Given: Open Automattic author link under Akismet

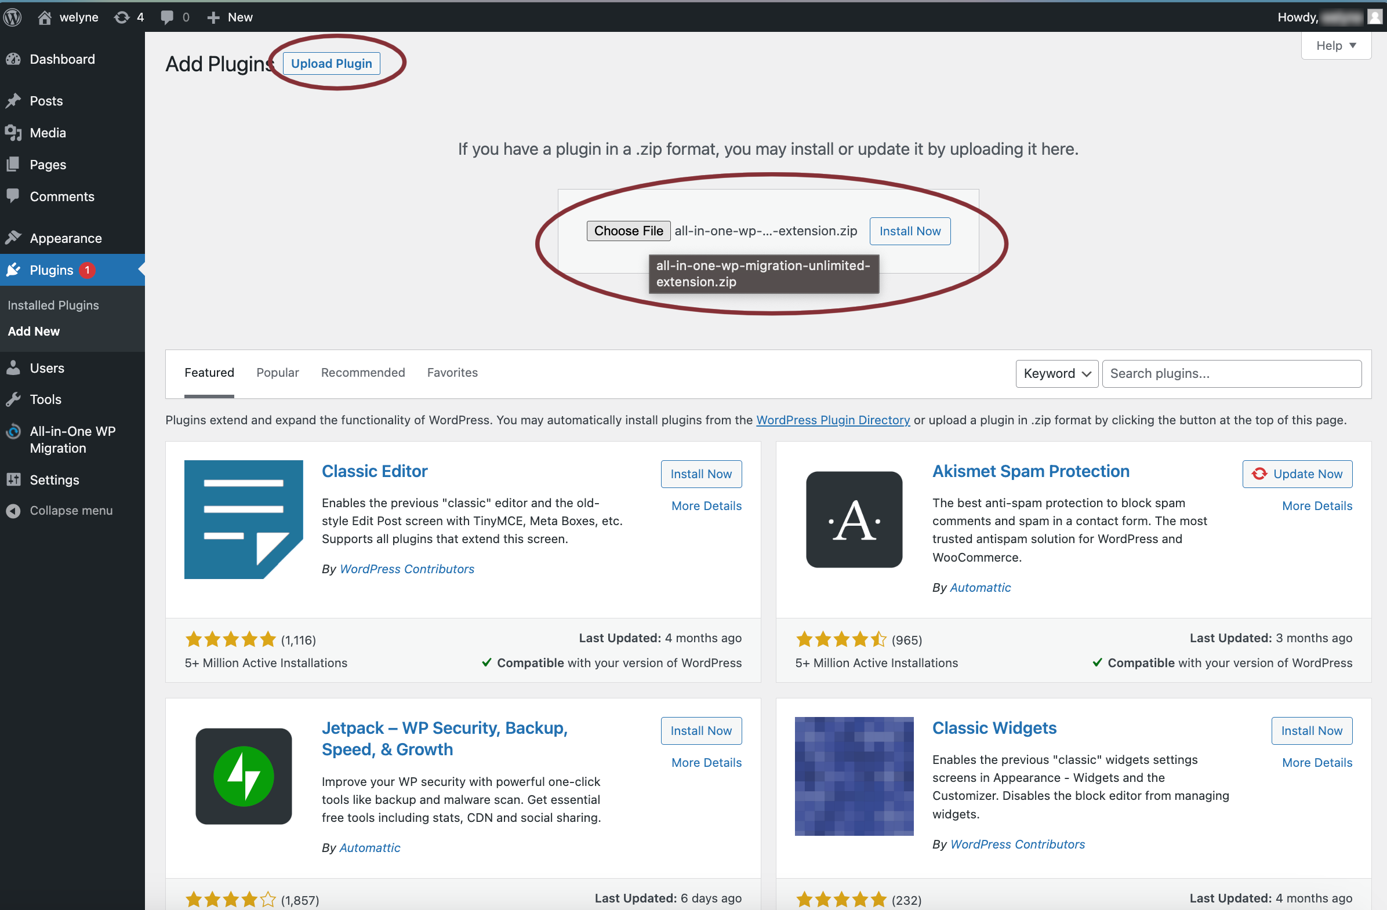Looking at the screenshot, I should [x=980, y=588].
